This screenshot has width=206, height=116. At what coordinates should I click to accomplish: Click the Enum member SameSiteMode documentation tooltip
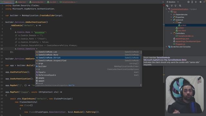coord(174,61)
